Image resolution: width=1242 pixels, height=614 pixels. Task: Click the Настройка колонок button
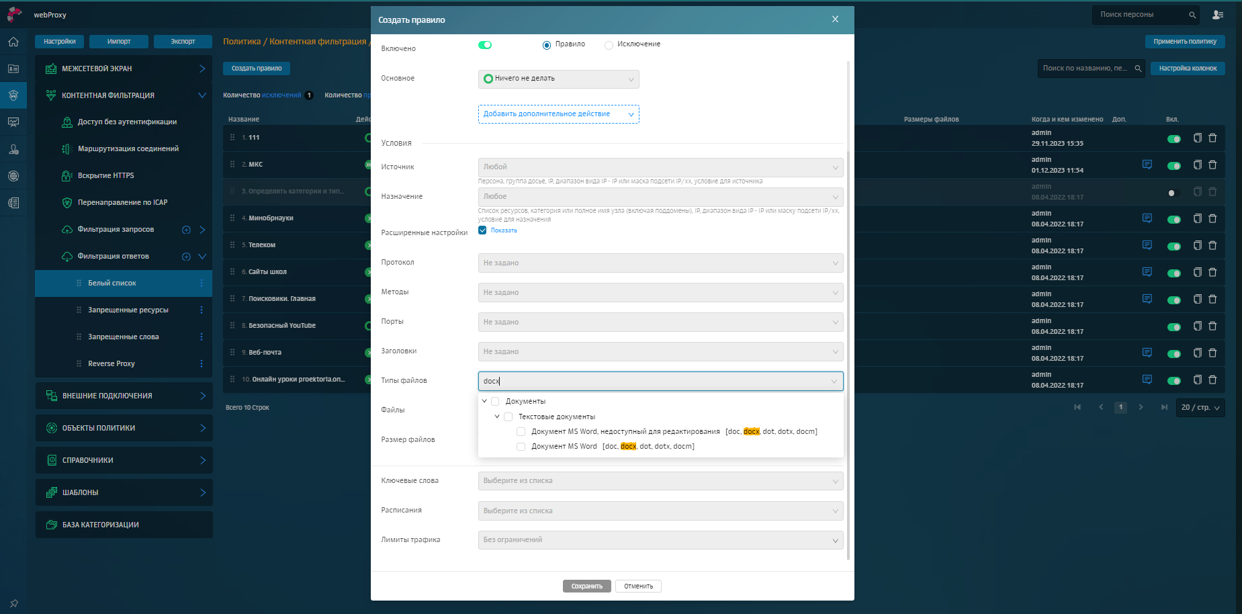[x=1188, y=69]
